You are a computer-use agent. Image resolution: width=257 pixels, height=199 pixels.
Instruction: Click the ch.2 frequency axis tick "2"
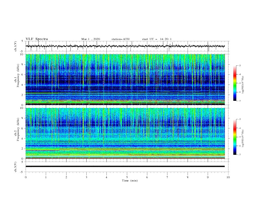click(23, 149)
